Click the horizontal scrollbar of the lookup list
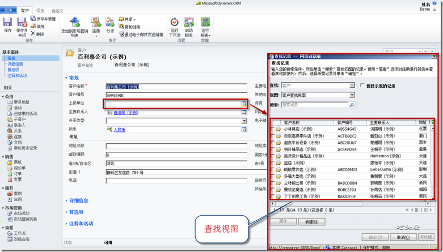Image resolution: width=443 pixels, height=252 pixels. (351, 203)
